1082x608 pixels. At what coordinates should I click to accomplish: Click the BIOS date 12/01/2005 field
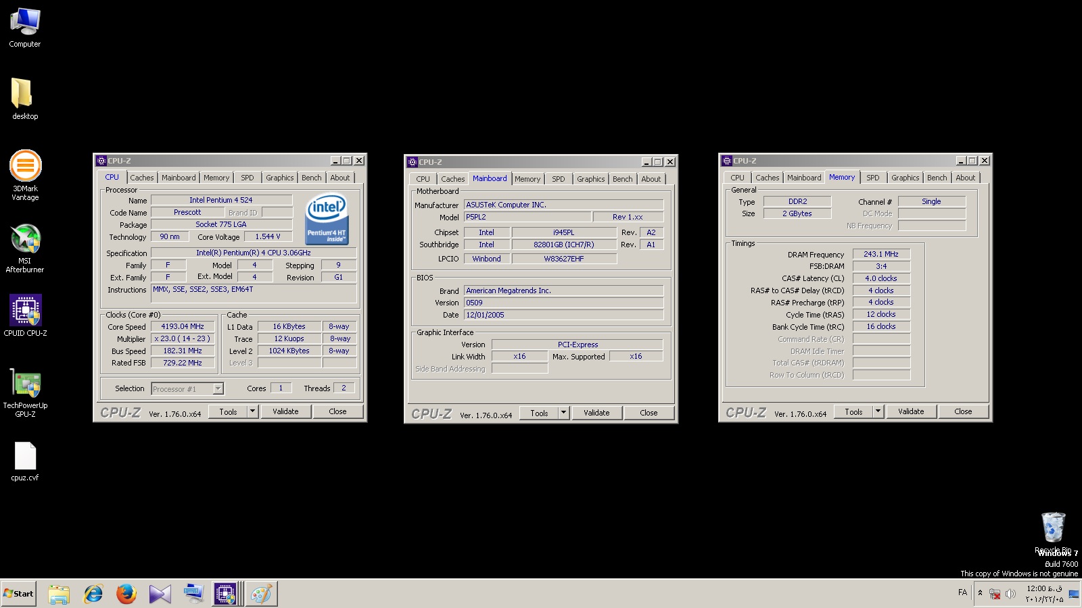click(x=564, y=315)
